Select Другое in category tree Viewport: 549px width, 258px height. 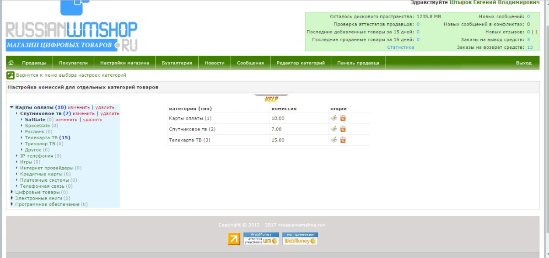33,149
